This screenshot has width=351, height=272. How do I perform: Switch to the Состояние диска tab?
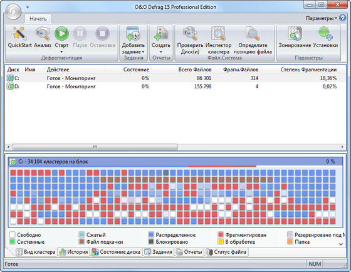click(x=116, y=252)
